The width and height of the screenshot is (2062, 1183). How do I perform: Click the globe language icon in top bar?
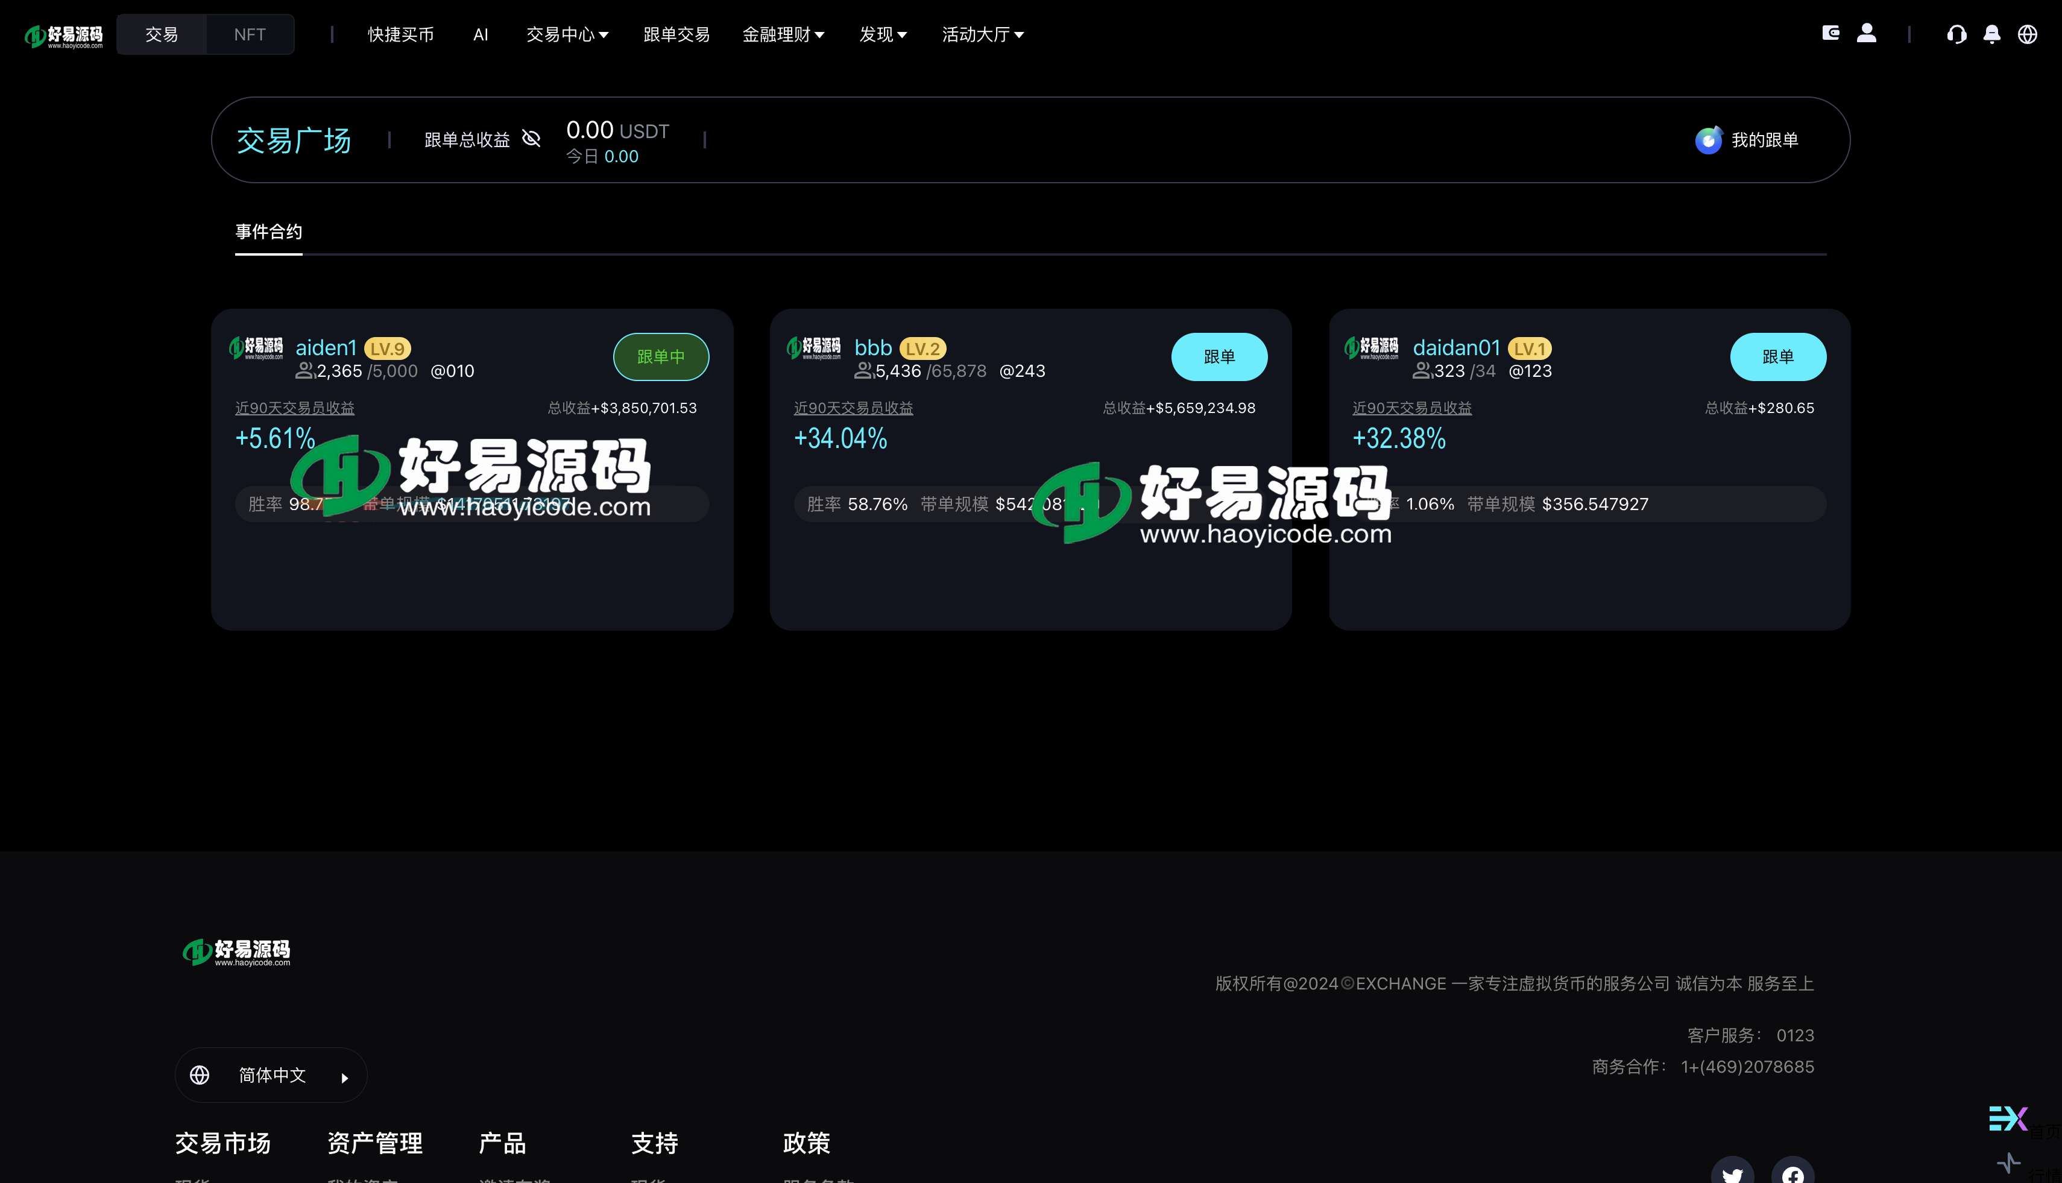coord(2027,34)
